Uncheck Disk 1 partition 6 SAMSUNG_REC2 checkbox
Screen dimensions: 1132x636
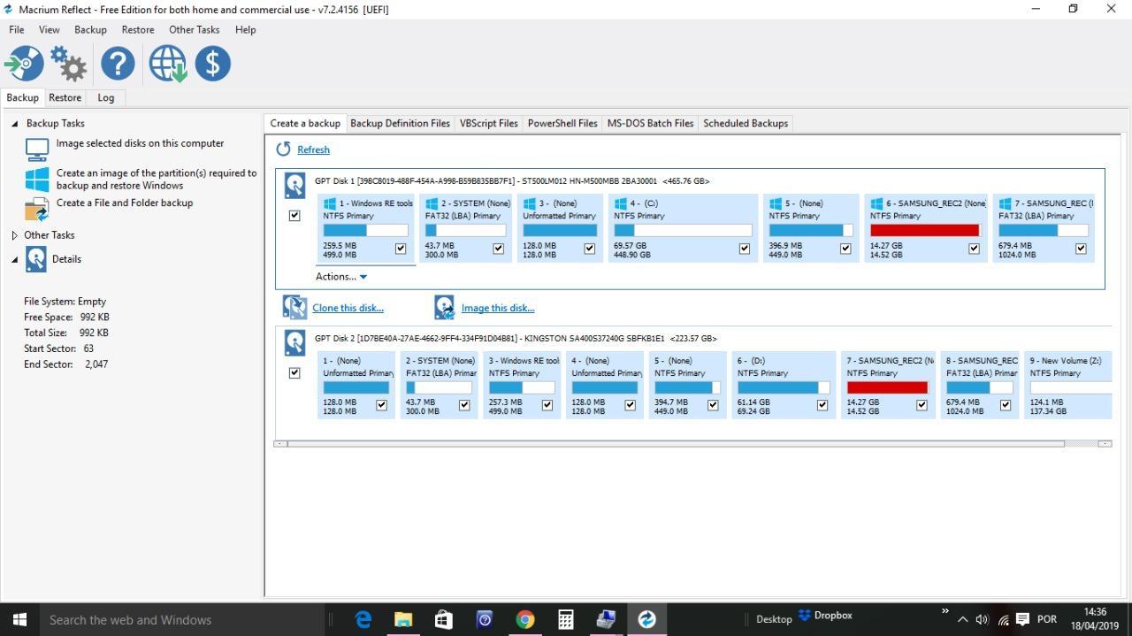(974, 249)
